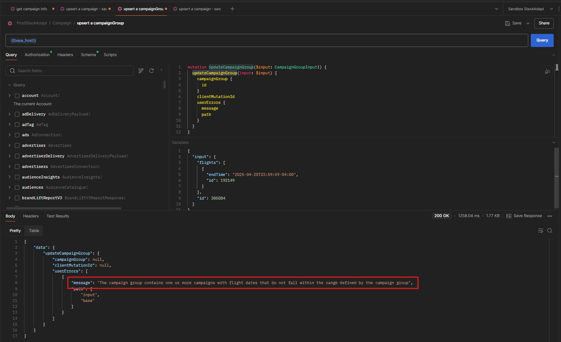
Task: Collapse the Query tree section
Action: [9, 85]
